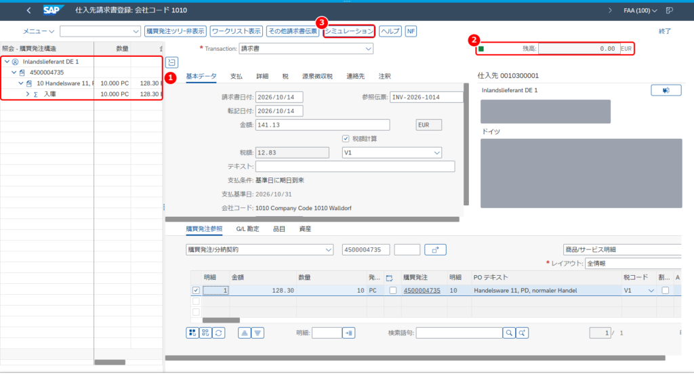Click the 金額 field showing 141.13
The image size is (694, 374).
tap(323, 125)
